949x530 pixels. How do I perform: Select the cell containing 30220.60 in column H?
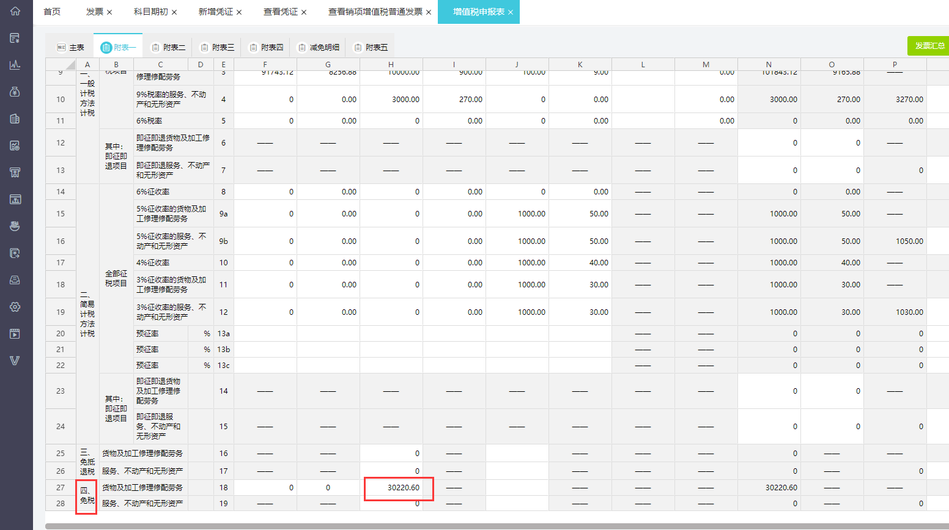[x=399, y=488]
